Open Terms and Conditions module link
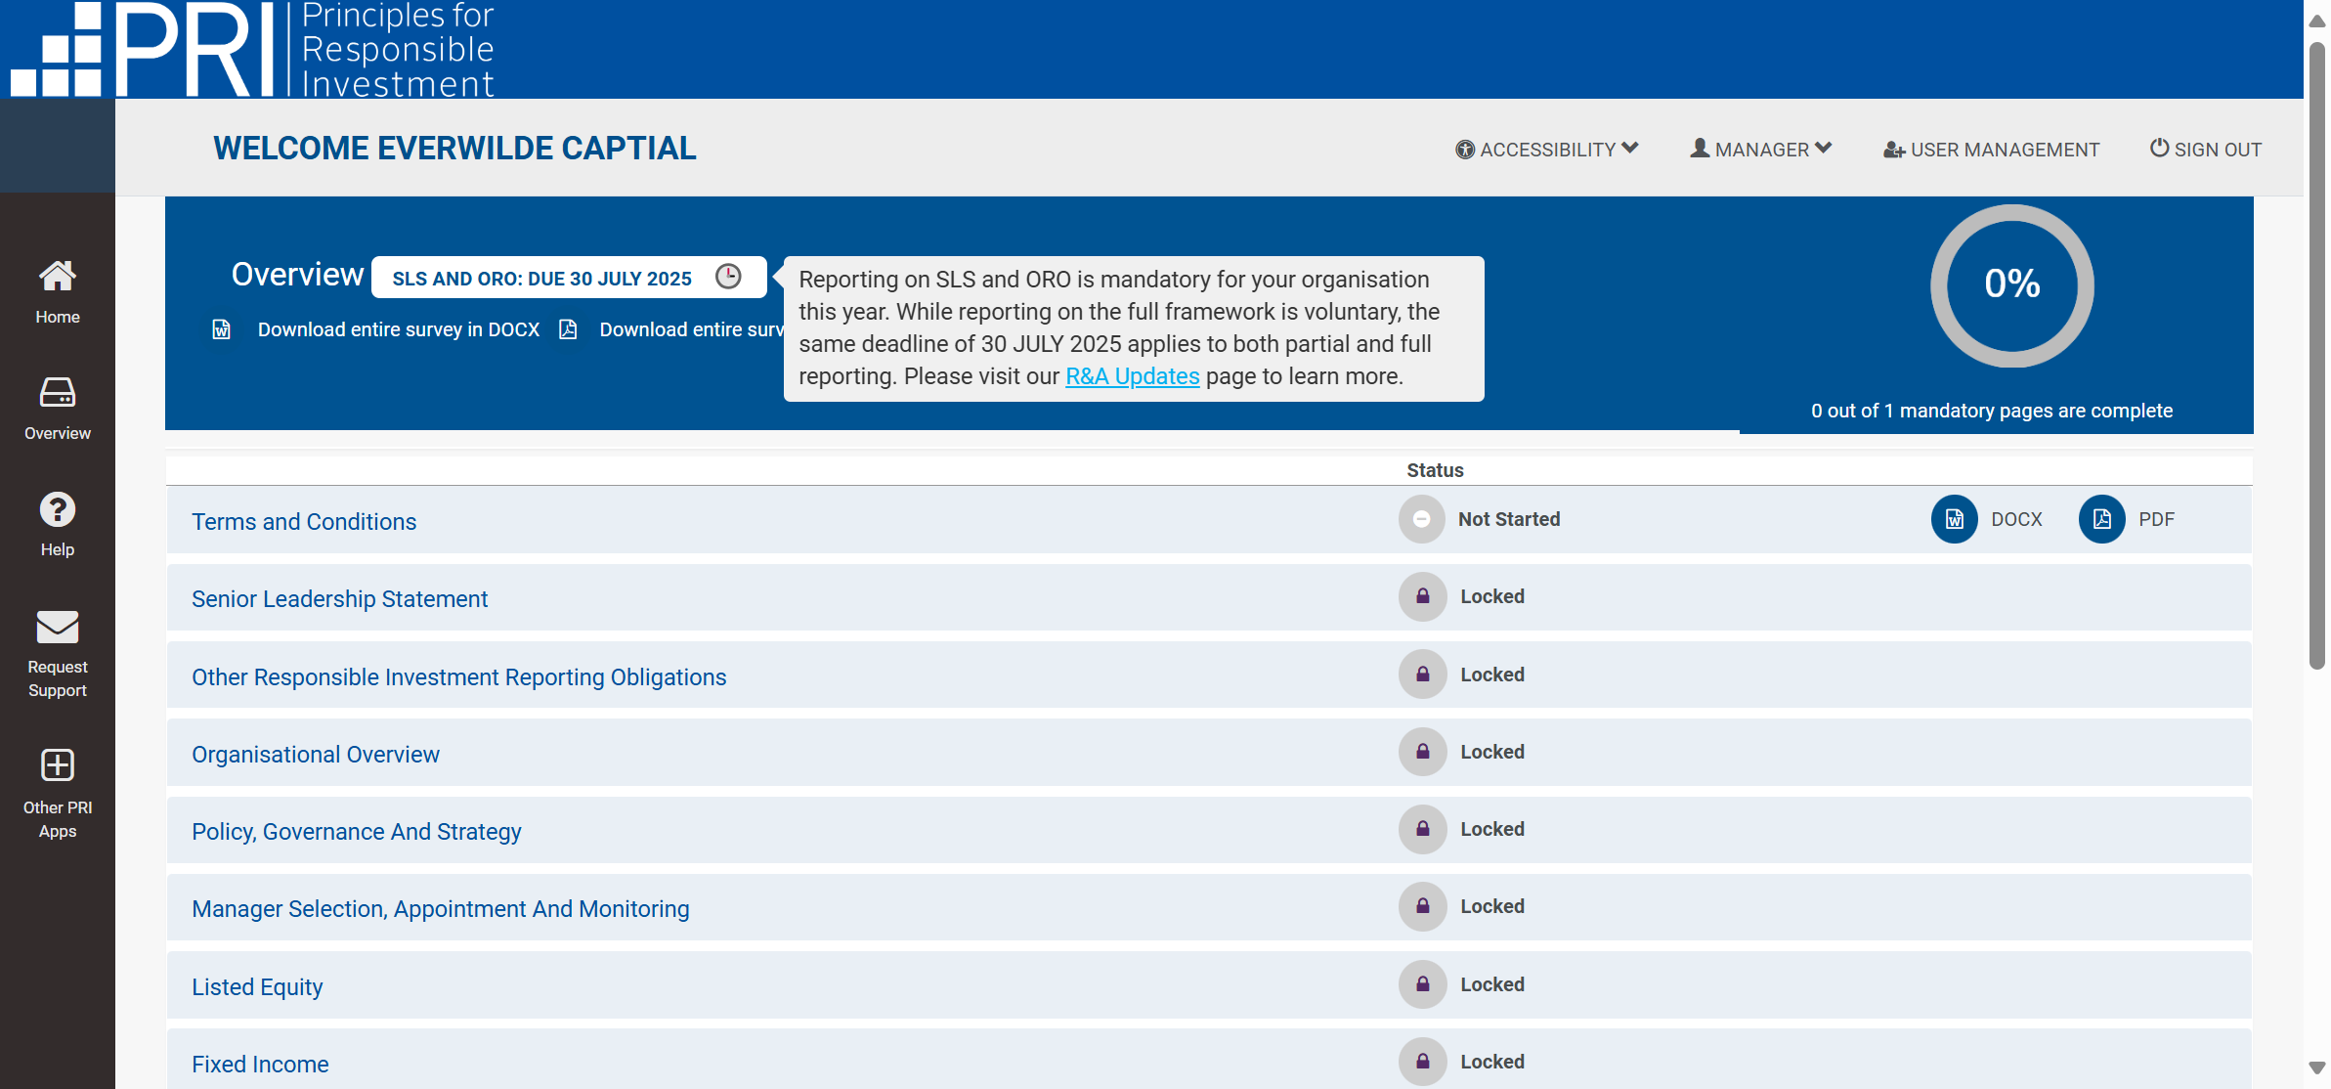 click(x=304, y=522)
